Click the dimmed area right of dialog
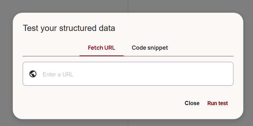This screenshot has height=126, width=253. (248, 64)
